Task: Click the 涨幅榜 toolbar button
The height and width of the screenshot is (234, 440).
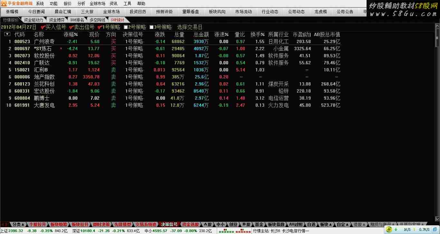Action: tap(12, 12)
